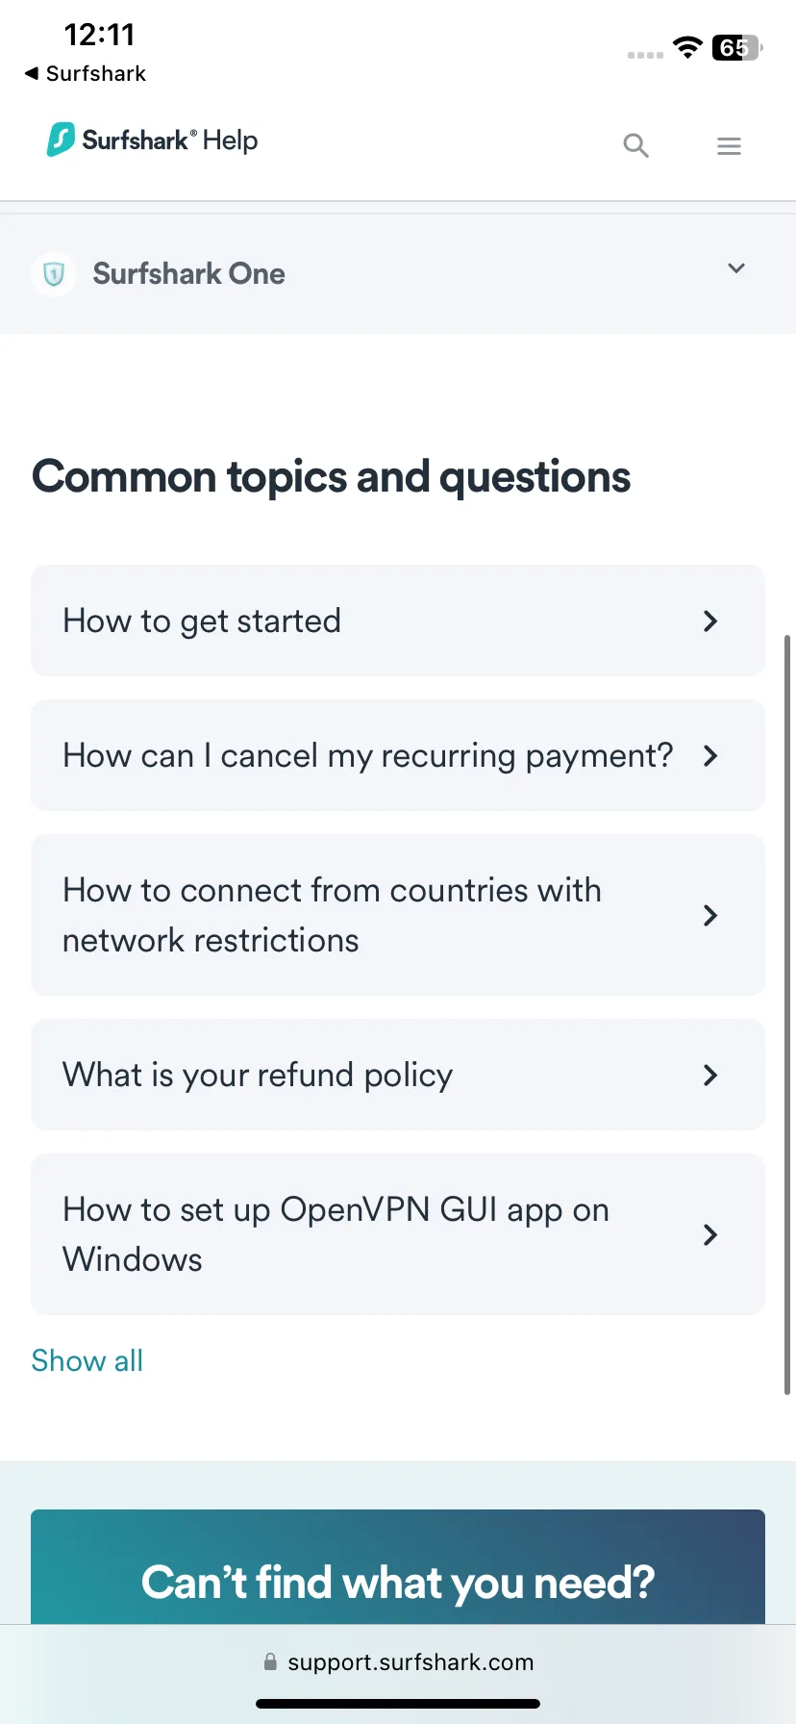Image resolution: width=796 pixels, height=1724 pixels.
Task: Click arrow next to How to get started
Action: (710, 621)
